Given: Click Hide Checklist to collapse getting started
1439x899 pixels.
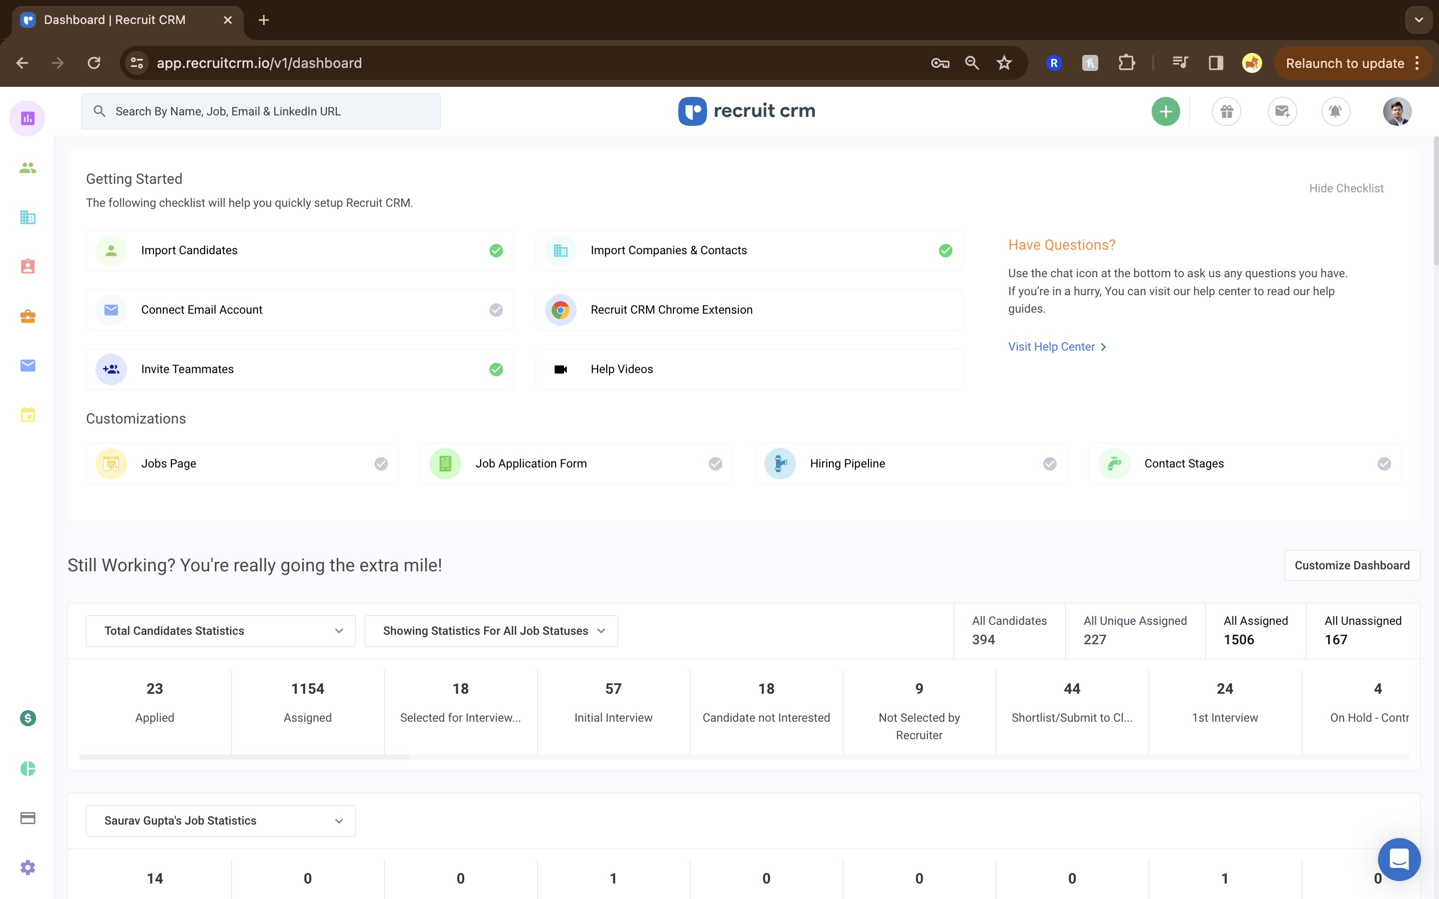Looking at the screenshot, I should coord(1346,187).
